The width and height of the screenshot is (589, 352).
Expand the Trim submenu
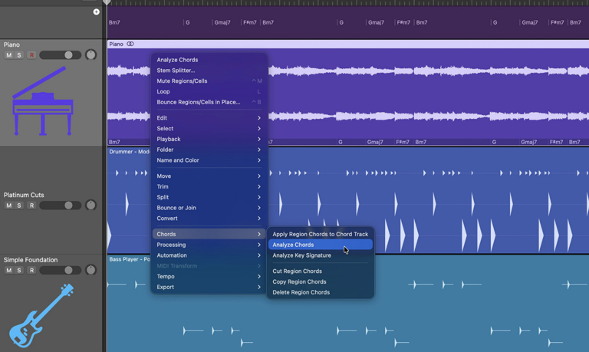click(209, 186)
